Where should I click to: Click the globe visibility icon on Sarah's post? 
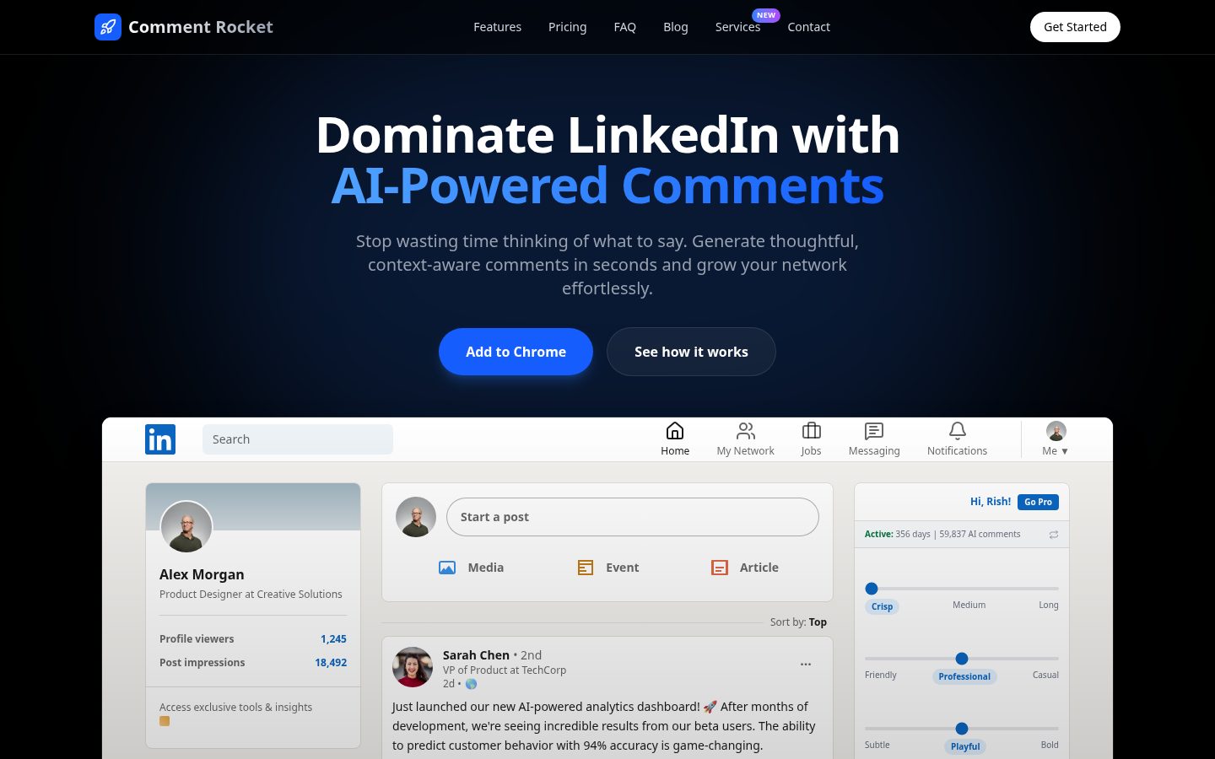(x=471, y=684)
